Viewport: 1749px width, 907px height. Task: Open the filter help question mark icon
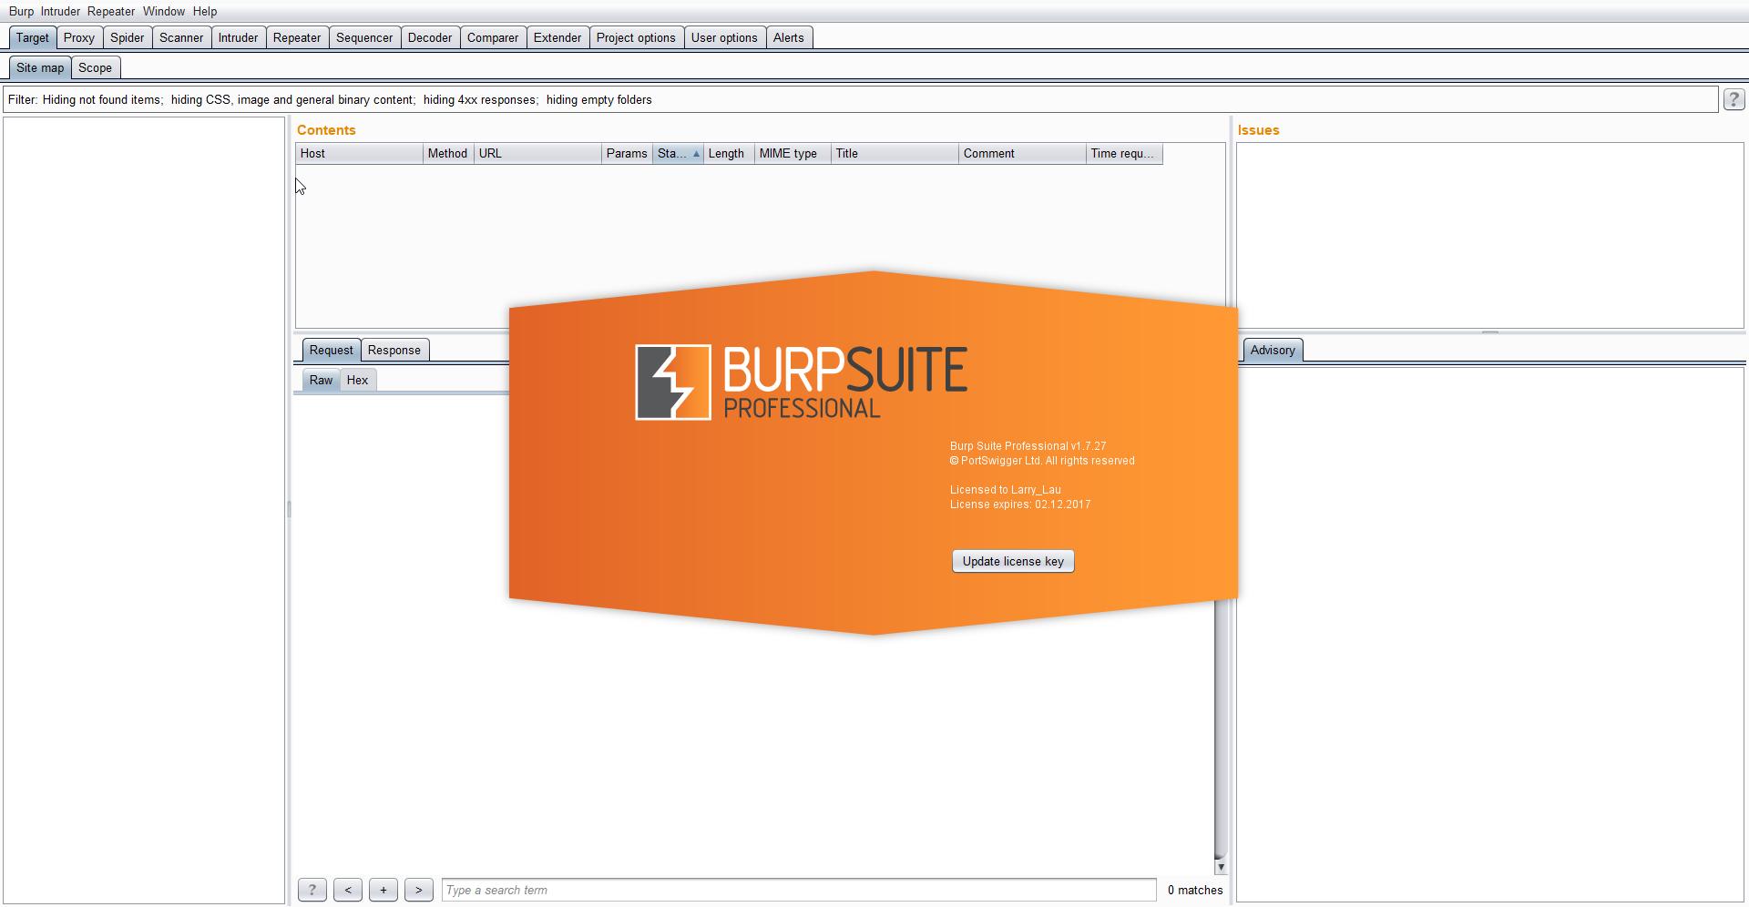(x=1734, y=100)
